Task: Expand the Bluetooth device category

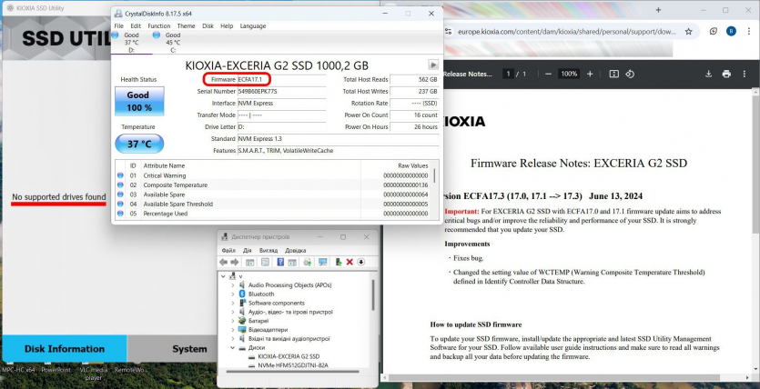Action: click(231, 294)
